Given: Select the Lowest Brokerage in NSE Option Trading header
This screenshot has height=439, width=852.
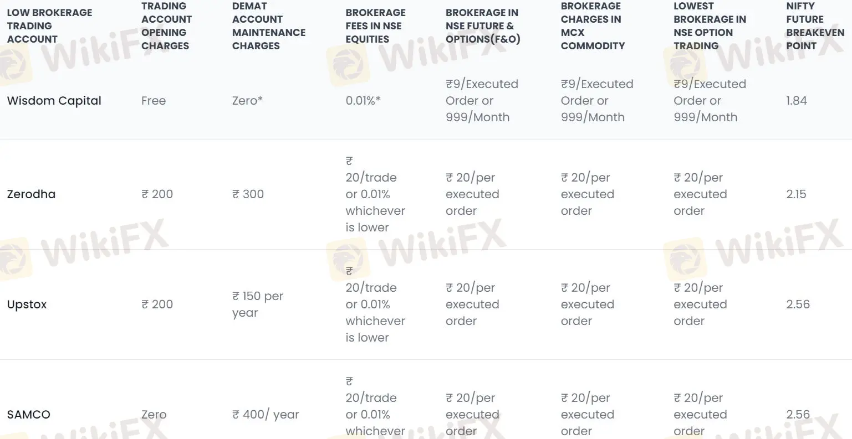Looking at the screenshot, I should [709, 26].
